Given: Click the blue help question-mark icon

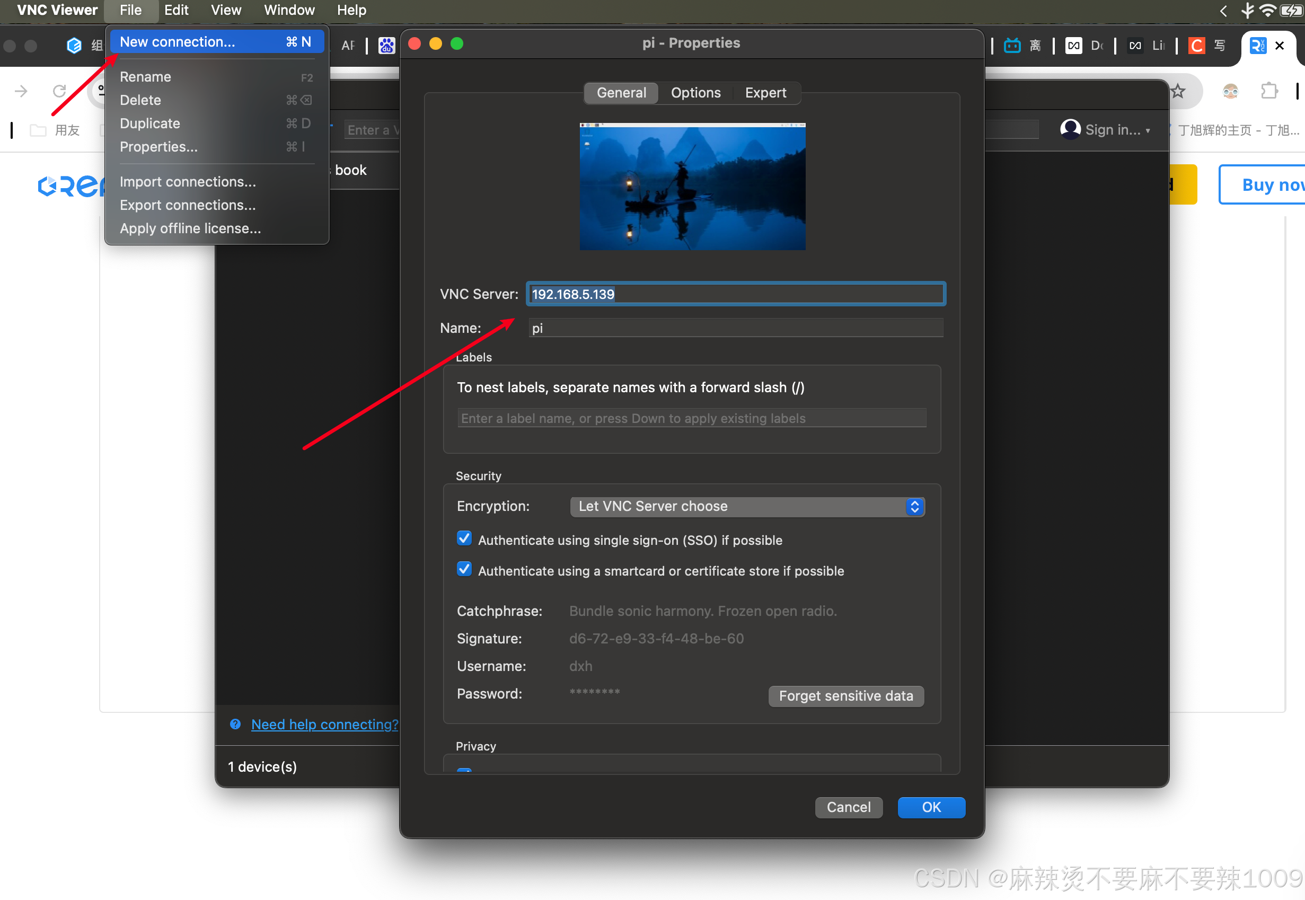Looking at the screenshot, I should click(x=235, y=724).
